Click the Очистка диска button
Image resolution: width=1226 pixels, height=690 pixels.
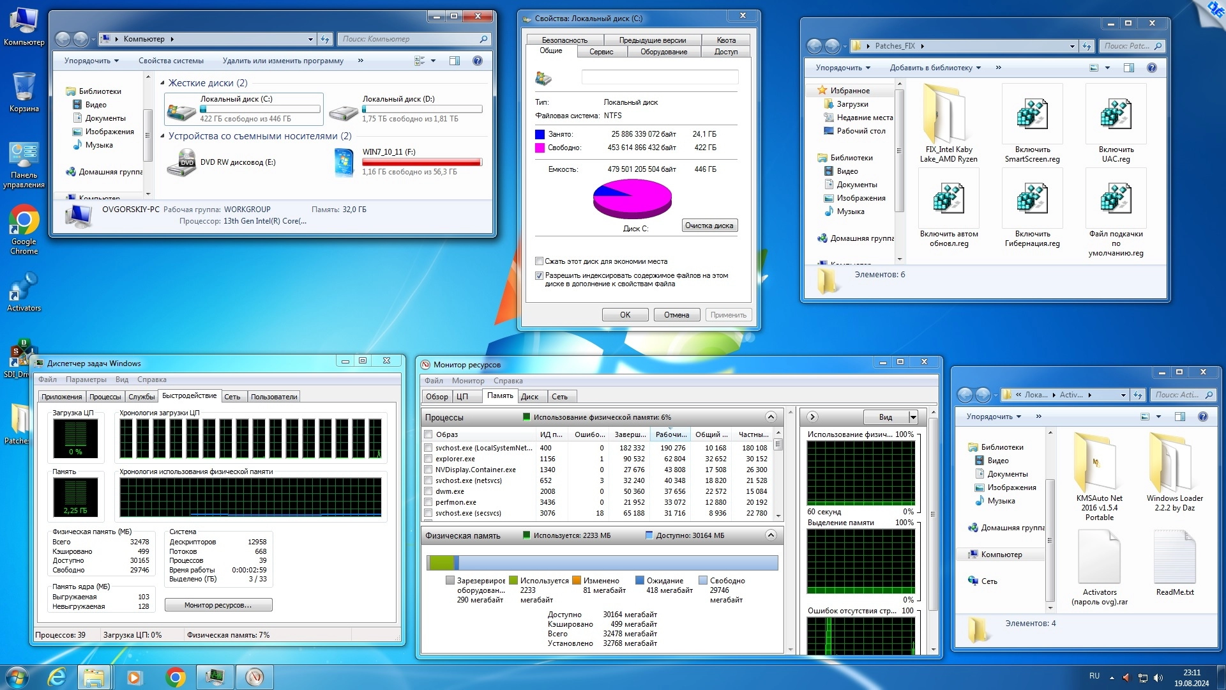(709, 226)
